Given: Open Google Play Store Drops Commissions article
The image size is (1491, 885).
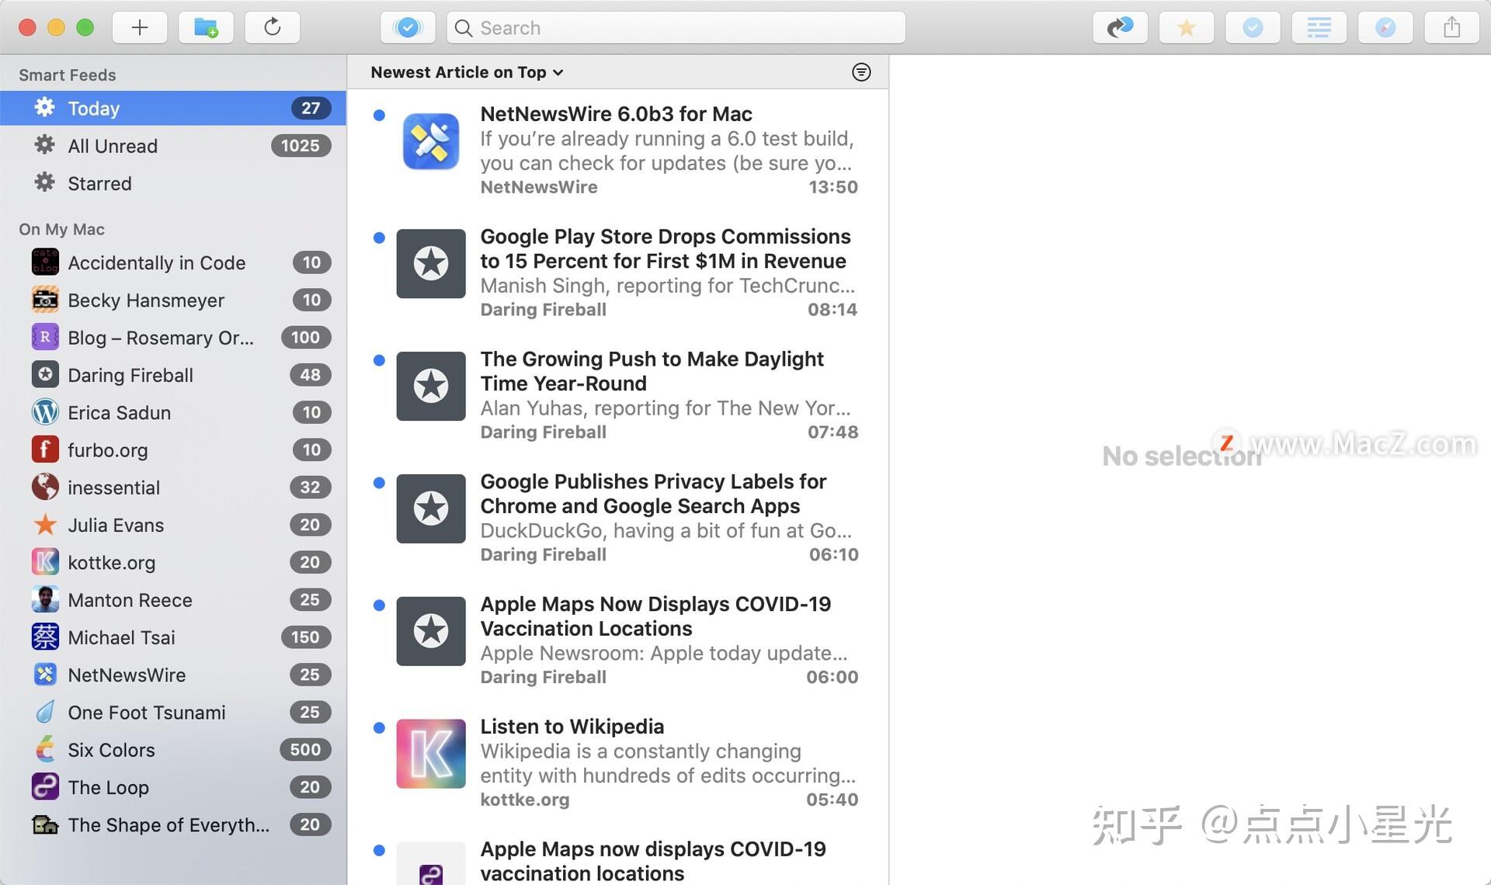Looking at the screenshot, I should click(618, 272).
